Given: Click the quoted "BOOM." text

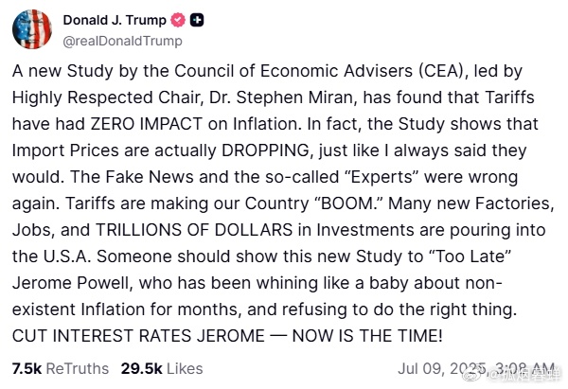Looking at the screenshot, I should (347, 203).
